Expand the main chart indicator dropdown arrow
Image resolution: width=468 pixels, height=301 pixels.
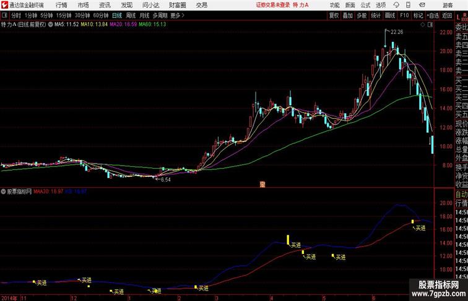click(50, 25)
